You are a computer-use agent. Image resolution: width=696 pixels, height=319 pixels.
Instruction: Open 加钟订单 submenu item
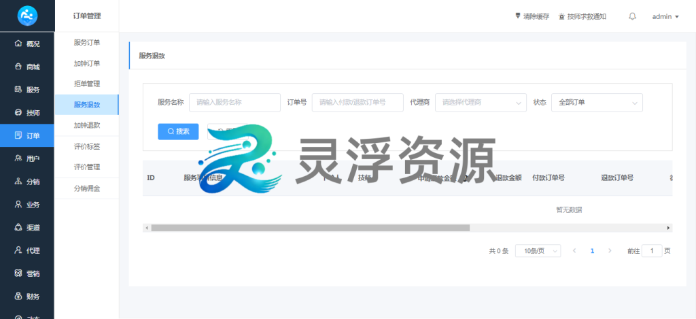coord(86,63)
